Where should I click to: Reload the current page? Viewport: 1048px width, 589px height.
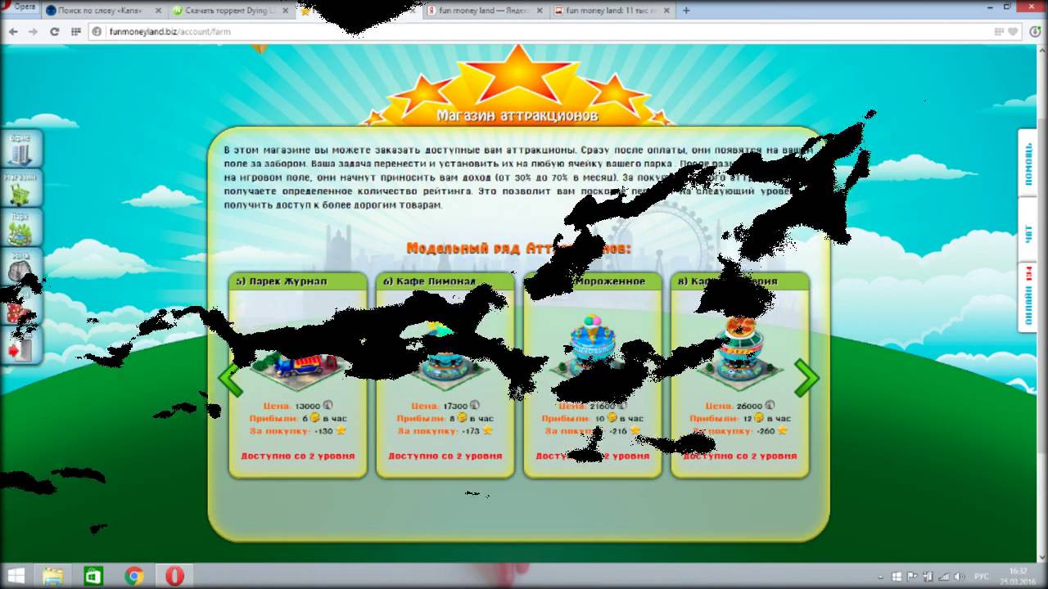point(54,32)
